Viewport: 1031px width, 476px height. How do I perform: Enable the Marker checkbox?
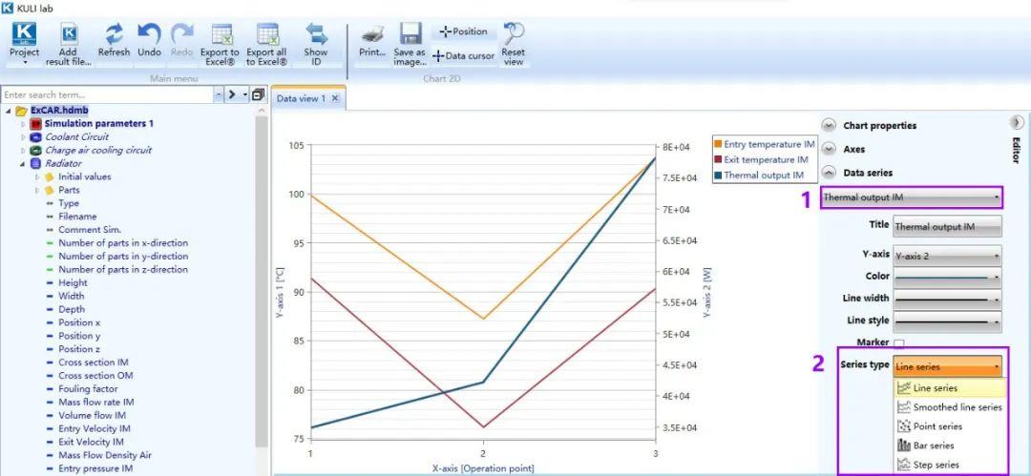[x=899, y=343]
